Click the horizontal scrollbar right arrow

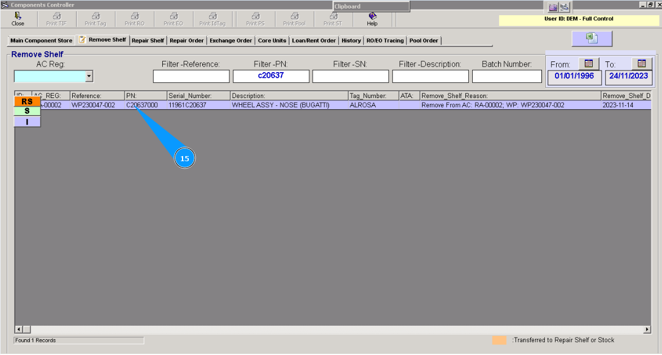point(647,329)
